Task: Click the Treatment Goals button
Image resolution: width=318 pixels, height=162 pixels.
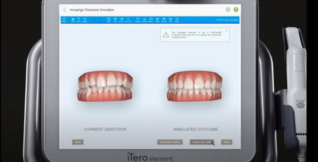Action: click(x=170, y=142)
